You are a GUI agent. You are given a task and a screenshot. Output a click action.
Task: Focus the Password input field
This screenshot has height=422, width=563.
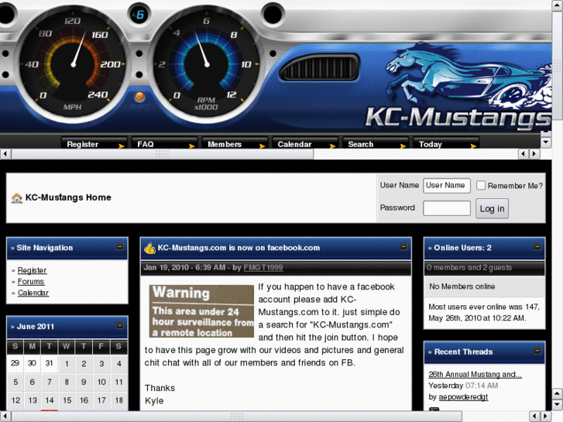point(447,208)
